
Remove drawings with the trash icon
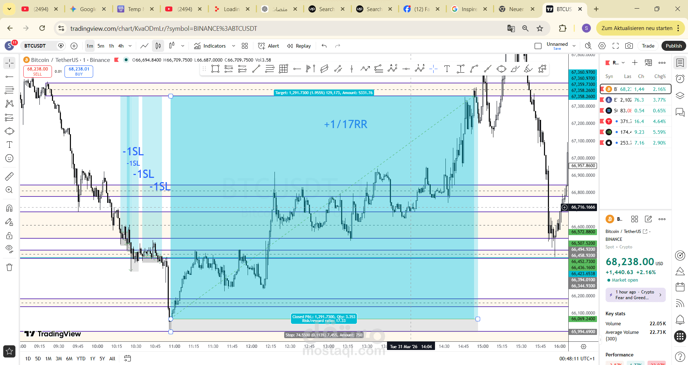9,267
